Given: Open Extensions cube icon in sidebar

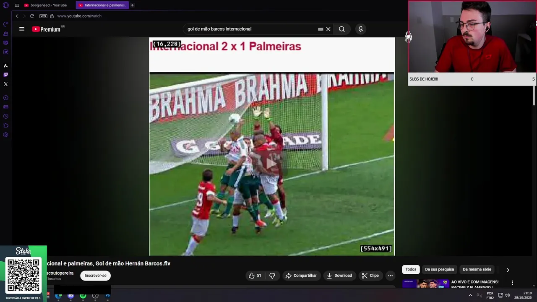Looking at the screenshot, I should [x=6, y=125].
